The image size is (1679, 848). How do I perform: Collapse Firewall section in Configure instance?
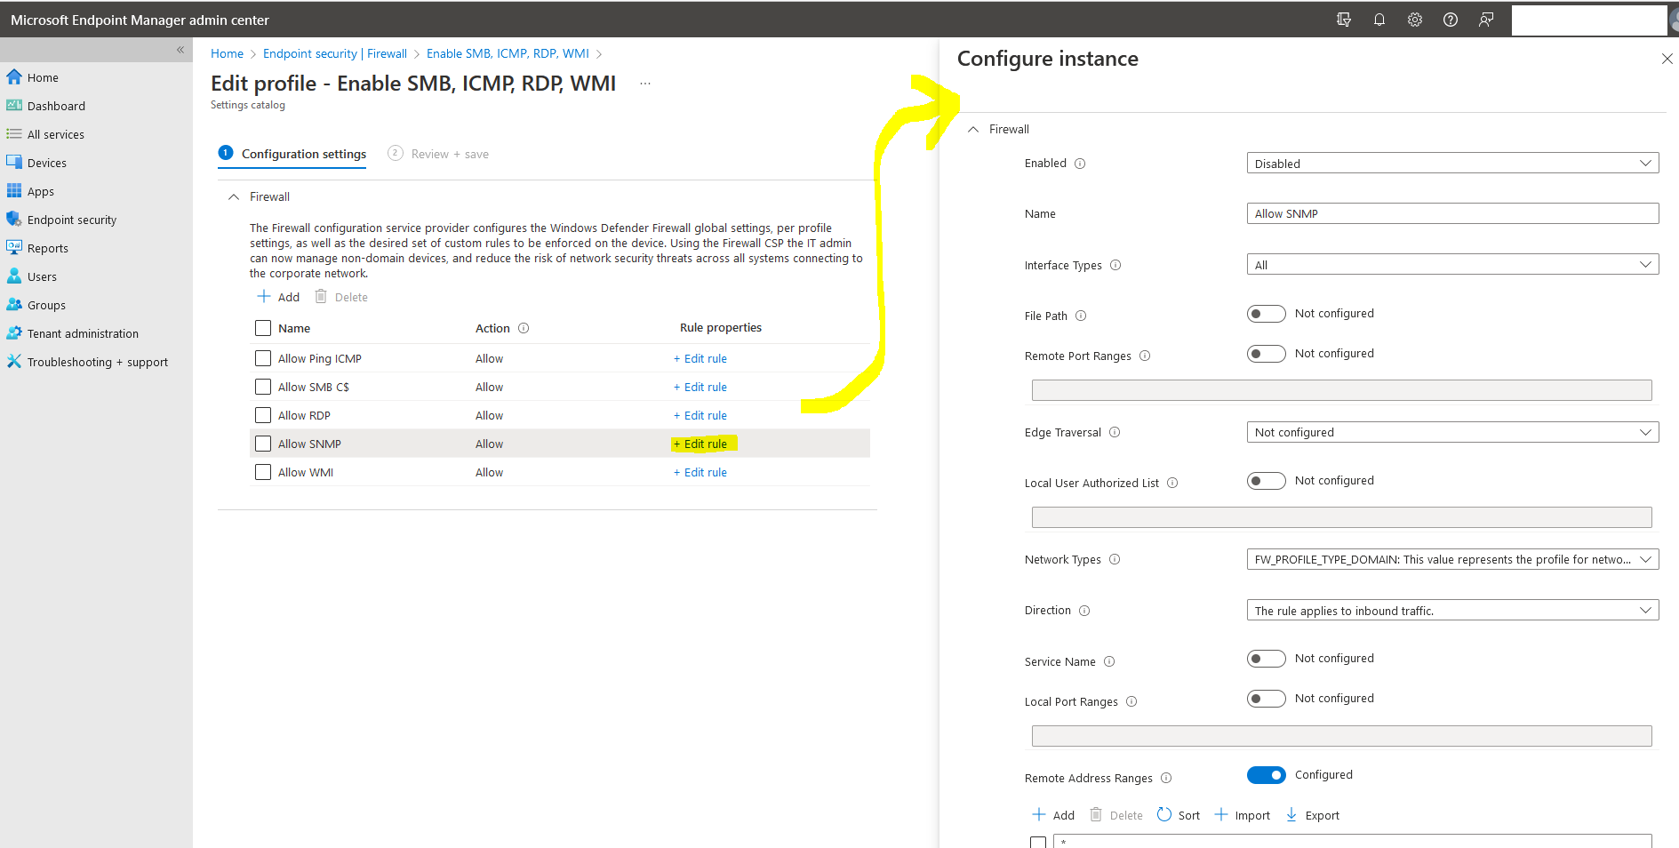973,129
